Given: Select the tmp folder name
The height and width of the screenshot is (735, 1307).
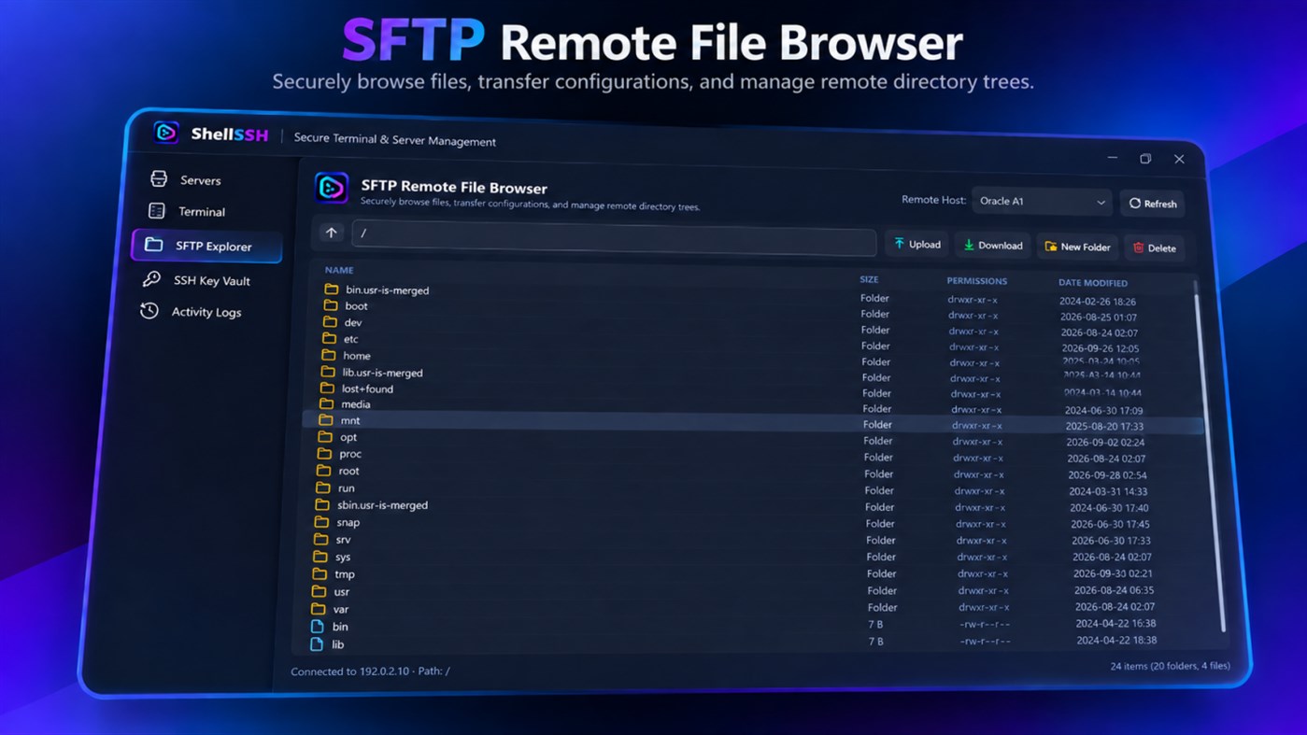Looking at the screenshot, I should coord(345,574).
